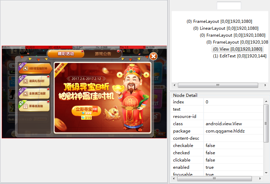The image size is (270, 184).
Task: Open the 游戏公告 tab
Action: (x=103, y=54)
